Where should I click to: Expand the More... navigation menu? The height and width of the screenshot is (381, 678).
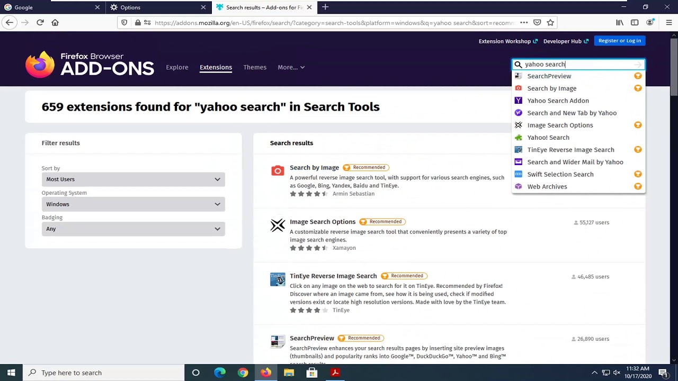(291, 67)
